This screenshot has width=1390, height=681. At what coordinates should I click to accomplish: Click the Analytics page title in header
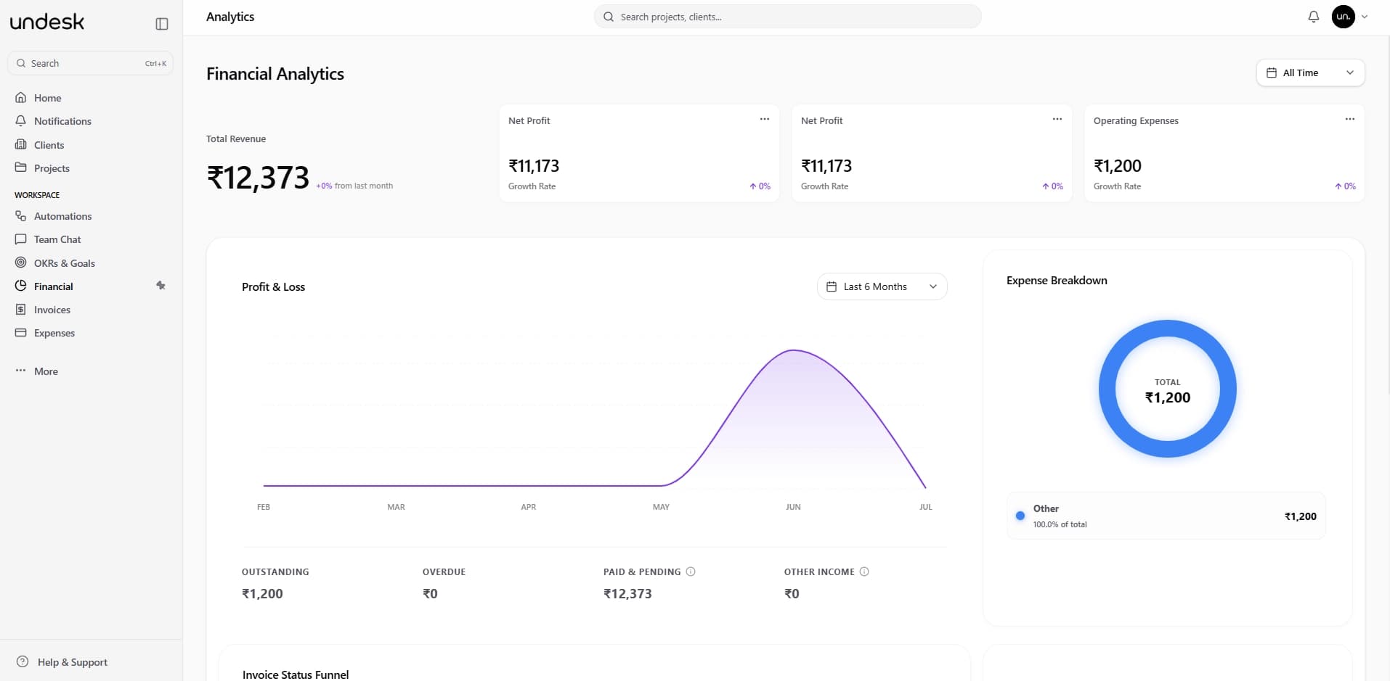click(230, 17)
